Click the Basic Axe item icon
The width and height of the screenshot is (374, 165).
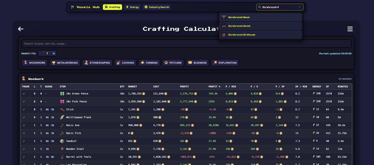[x=62, y=125]
